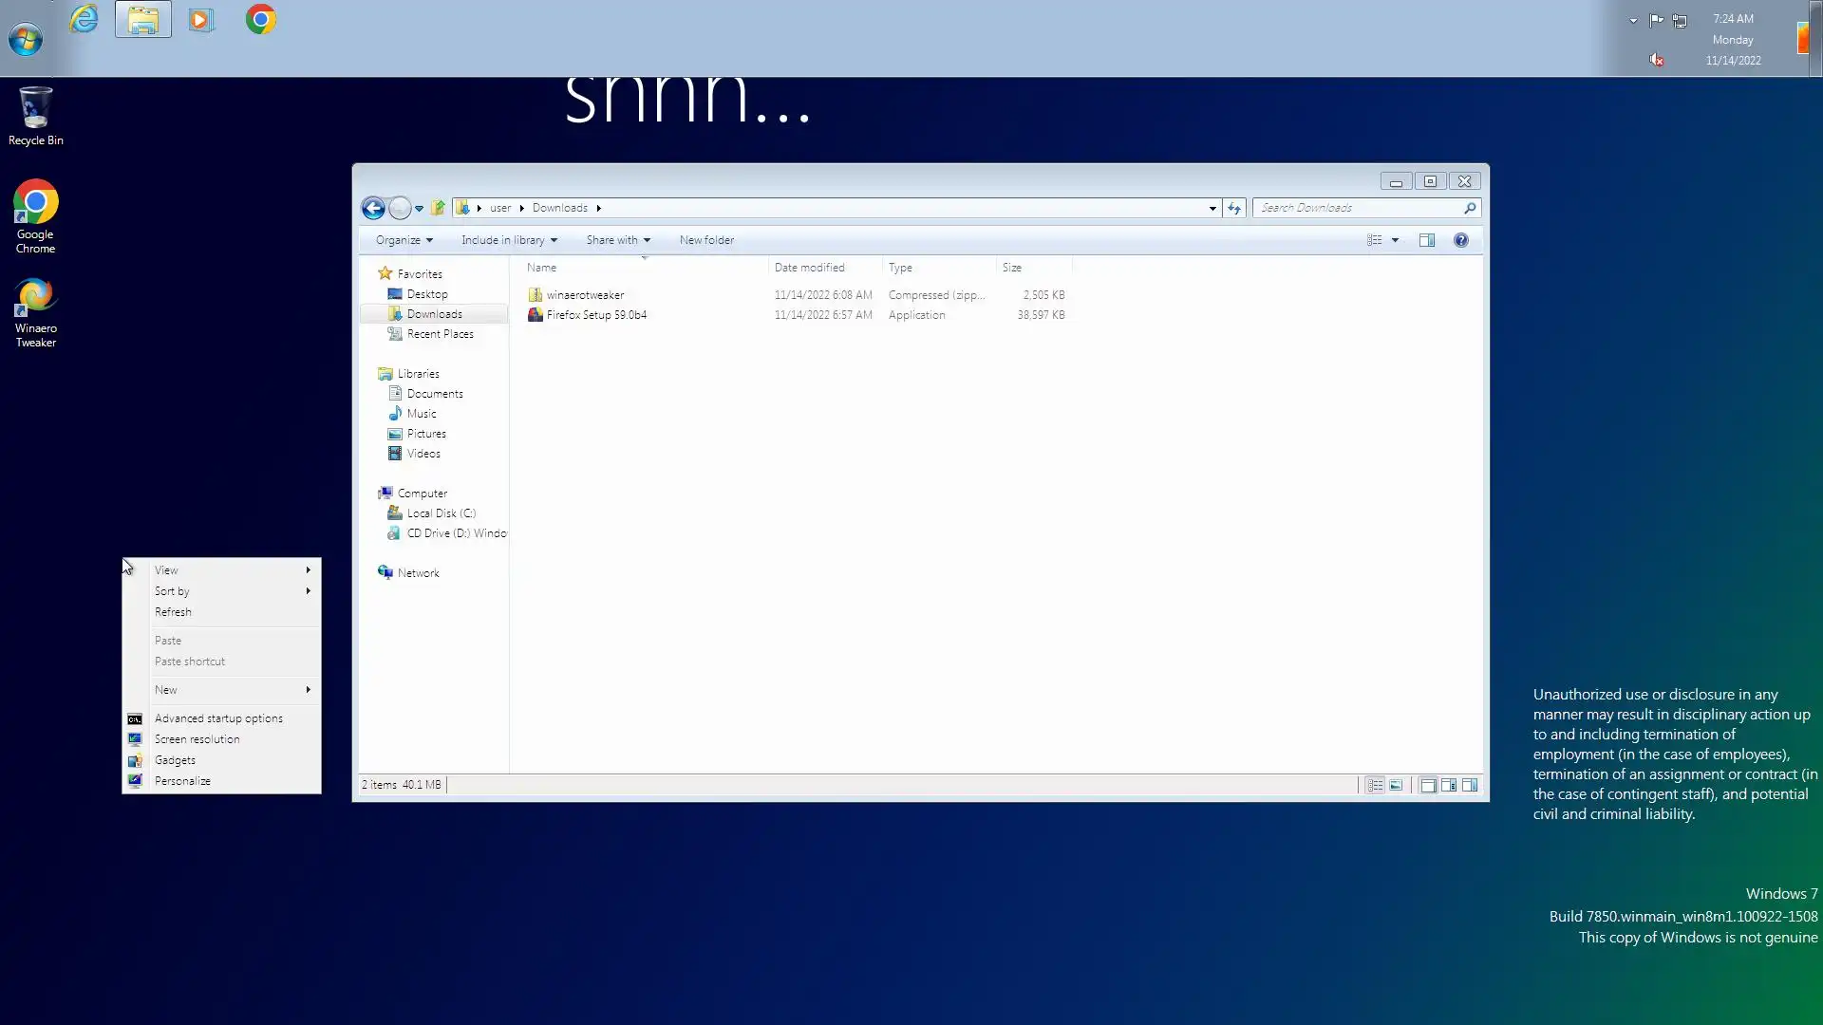Screen dimensions: 1823x1025
Task: Click Internet Explorer icon on the taskbar
Action: pos(85,19)
